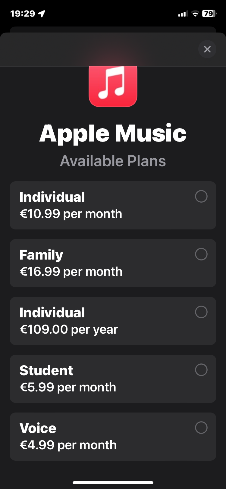Tap the Wi-Fi status icon

coord(195,14)
